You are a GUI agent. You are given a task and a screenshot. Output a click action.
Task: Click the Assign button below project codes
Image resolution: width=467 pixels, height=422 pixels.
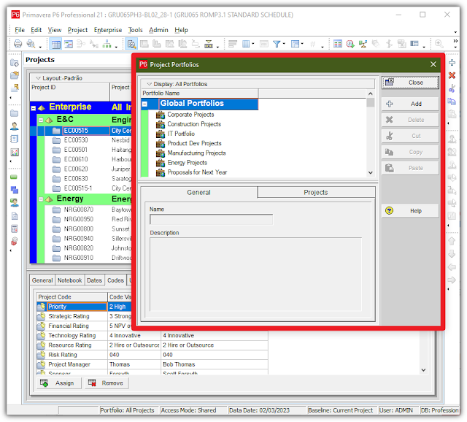pyautogui.click(x=59, y=383)
